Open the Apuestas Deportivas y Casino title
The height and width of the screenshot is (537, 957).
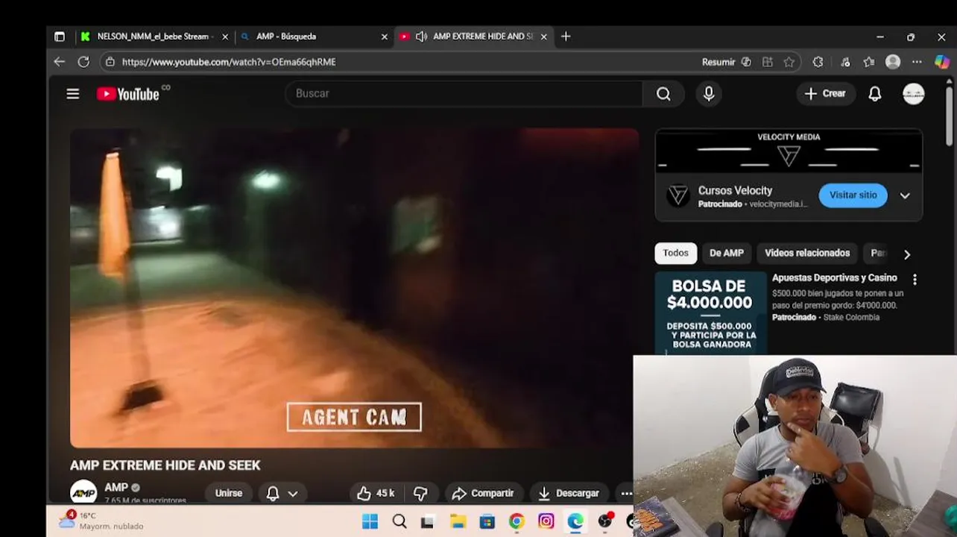pos(834,278)
